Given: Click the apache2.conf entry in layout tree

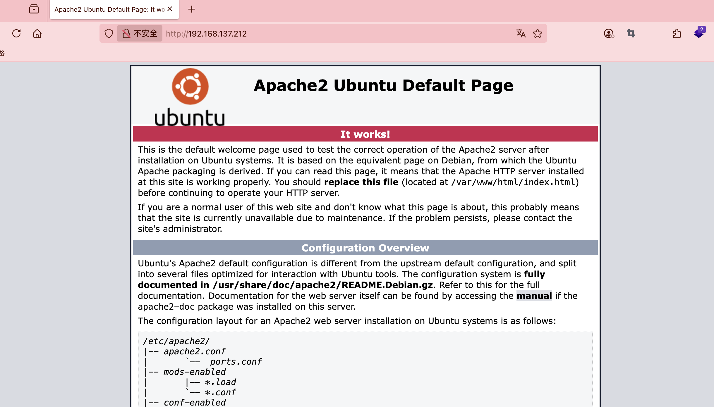Looking at the screenshot, I should click(195, 351).
